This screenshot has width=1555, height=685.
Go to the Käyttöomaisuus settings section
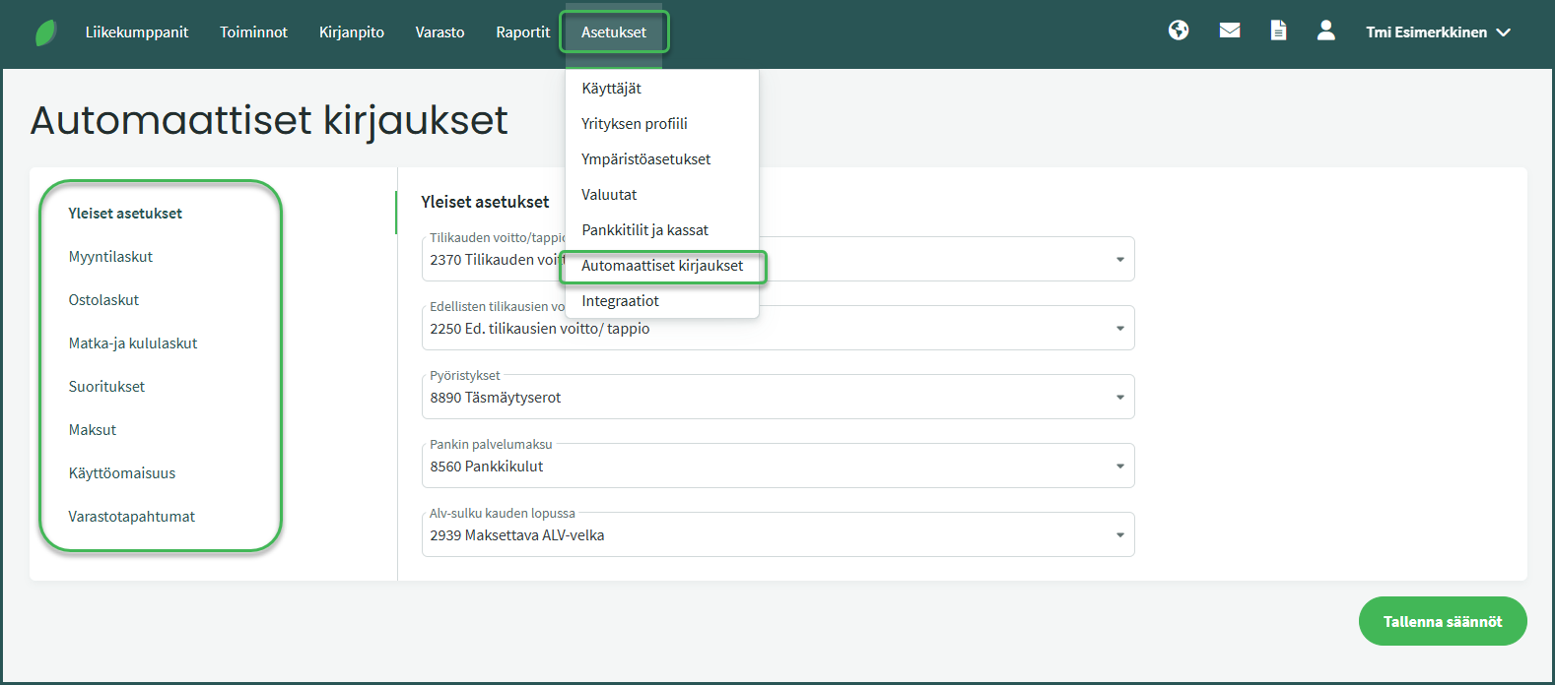pyautogui.click(x=122, y=473)
